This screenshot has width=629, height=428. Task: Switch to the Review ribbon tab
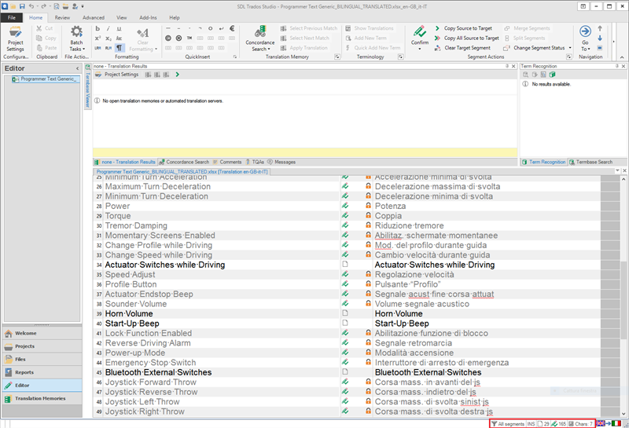coord(62,17)
